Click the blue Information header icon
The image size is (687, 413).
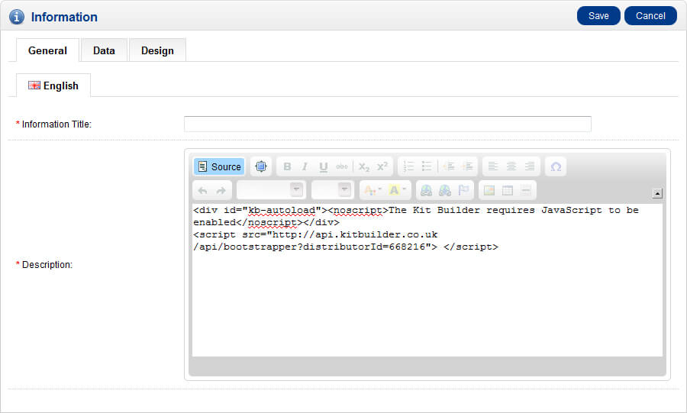17,17
